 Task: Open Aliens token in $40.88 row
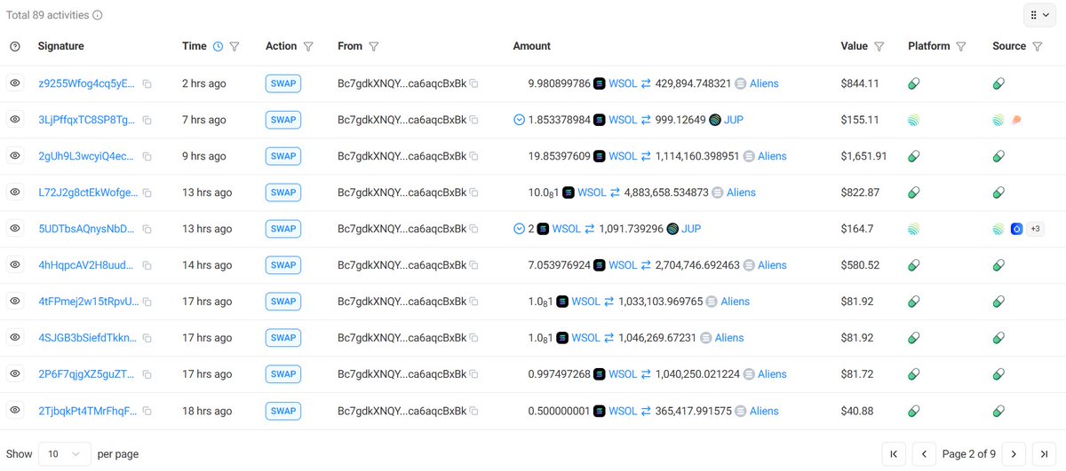(764, 412)
